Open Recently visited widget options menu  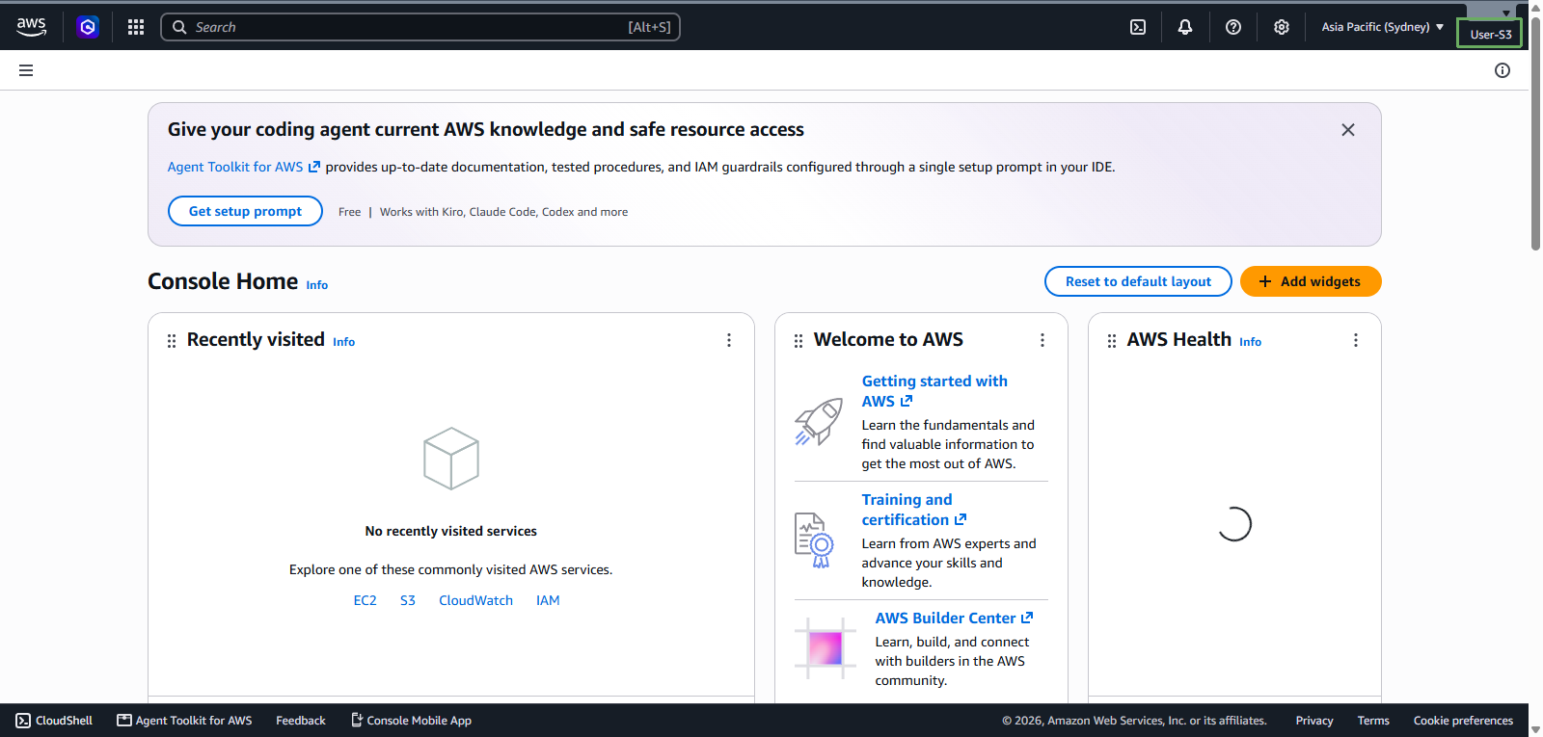pyautogui.click(x=729, y=340)
